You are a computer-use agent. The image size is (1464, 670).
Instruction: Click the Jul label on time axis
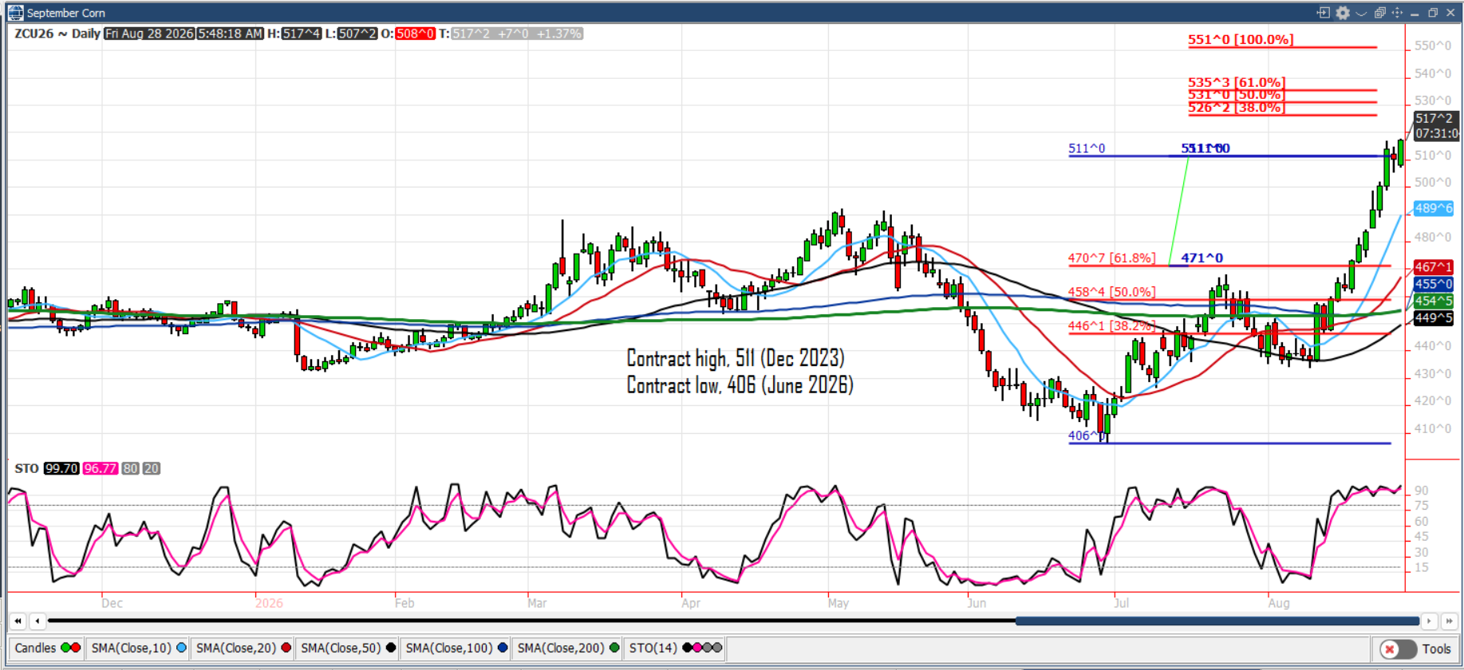click(x=1121, y=603)
